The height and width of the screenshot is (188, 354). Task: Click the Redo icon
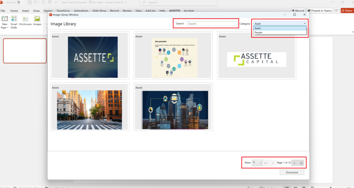pos(44,2)
